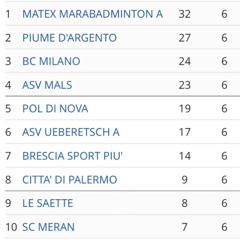Click the PIUME D'ARGENTO team name

click(69, 38)
